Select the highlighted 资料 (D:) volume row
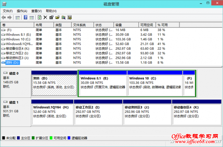This screenshot has width=223, height=147. click(x=111, y=63)
